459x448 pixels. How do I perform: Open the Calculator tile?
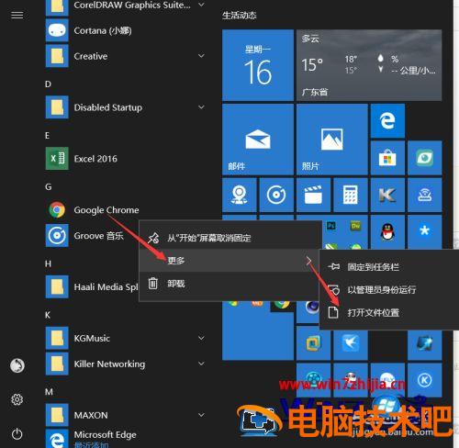[x=351, y=195]
